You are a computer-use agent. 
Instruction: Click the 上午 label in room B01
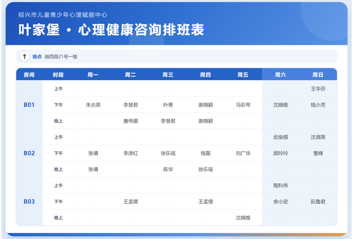(x=59, y=89)
